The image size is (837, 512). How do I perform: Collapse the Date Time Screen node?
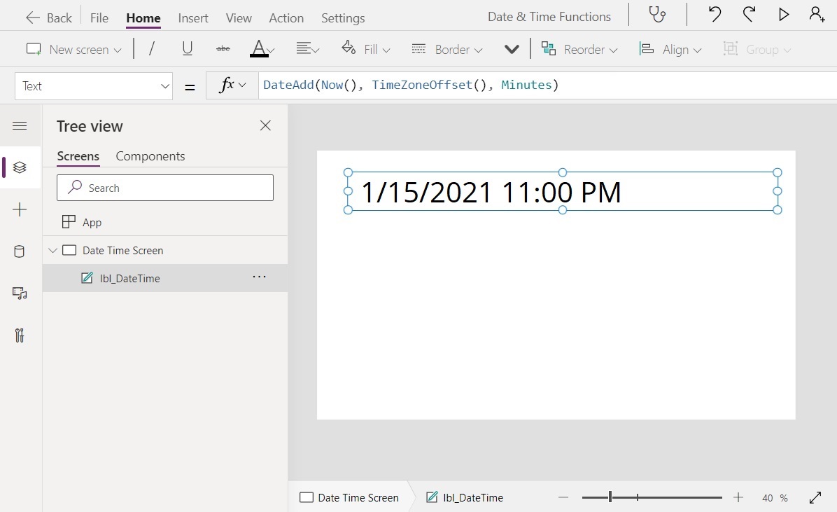point(52,250)
